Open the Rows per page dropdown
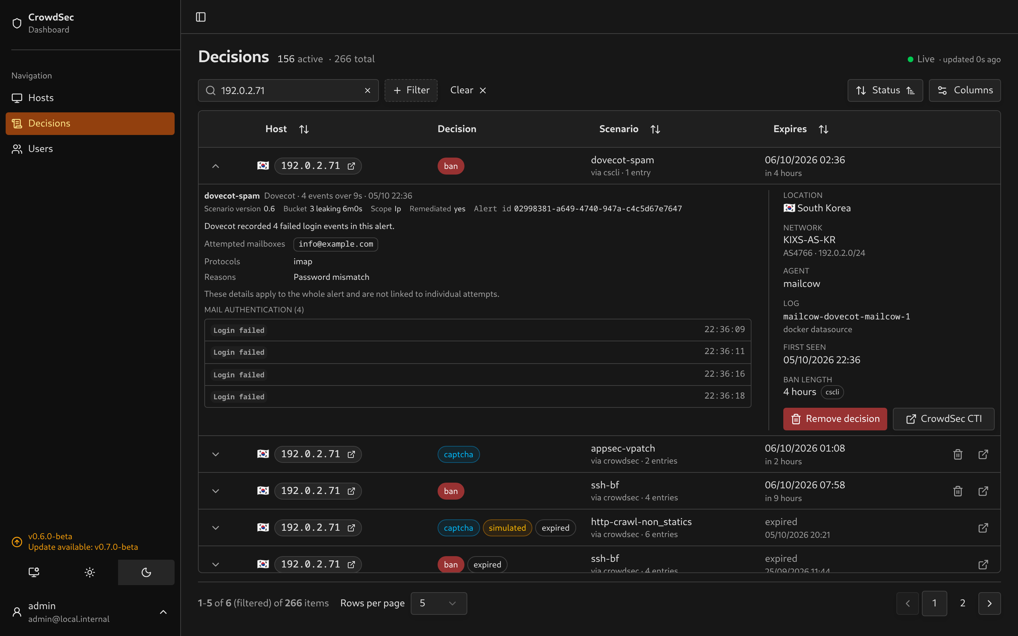Image resolution: width=1018 pixels, height=636 pixels. click(x=438, y=603)
